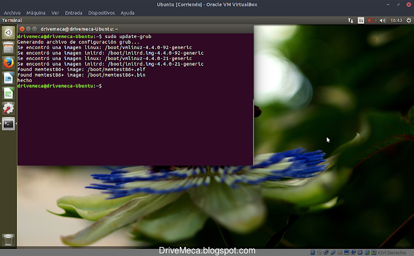Open the Dispositivos menu
414x256 pixels.
[x=102, y=13]
